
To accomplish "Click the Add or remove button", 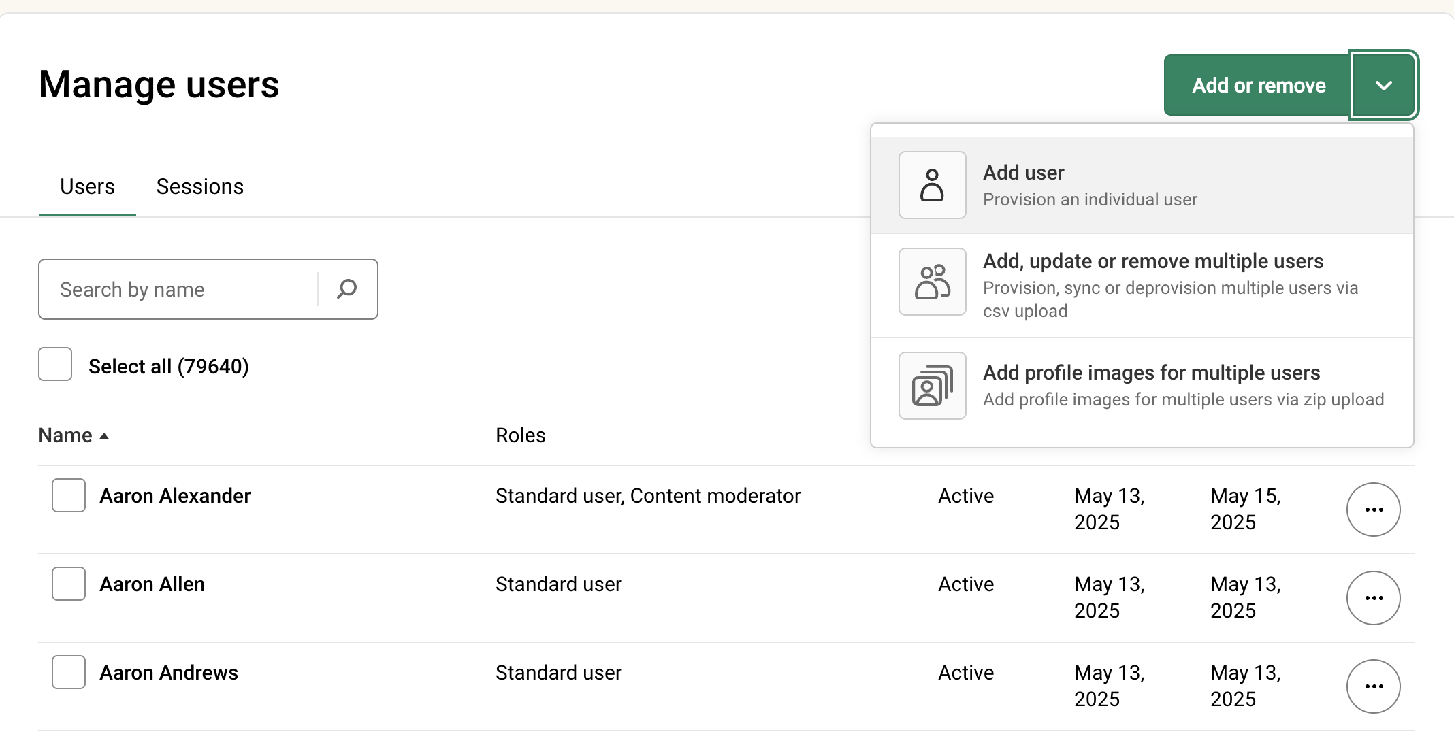I will [1259, 85].
